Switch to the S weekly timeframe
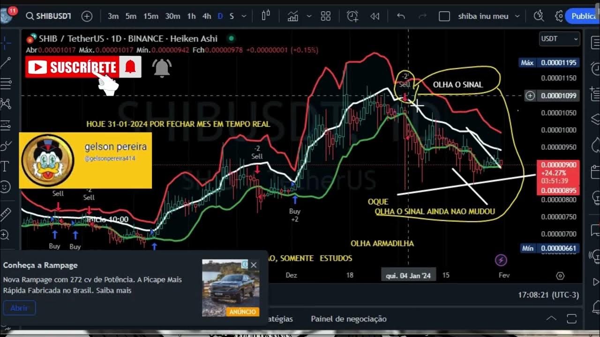 point(232,16)
